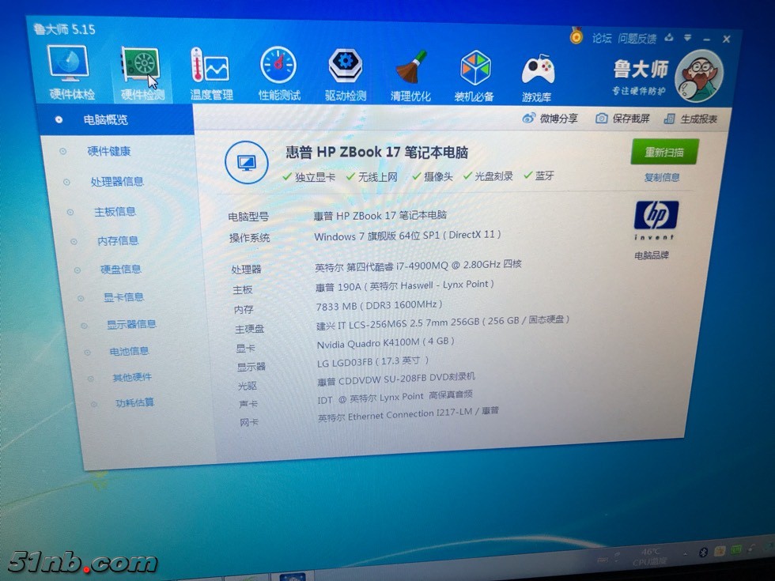The image size is (775, 581).
Task: Click the 复制信息 copy info link
Action: coord(662,178)
